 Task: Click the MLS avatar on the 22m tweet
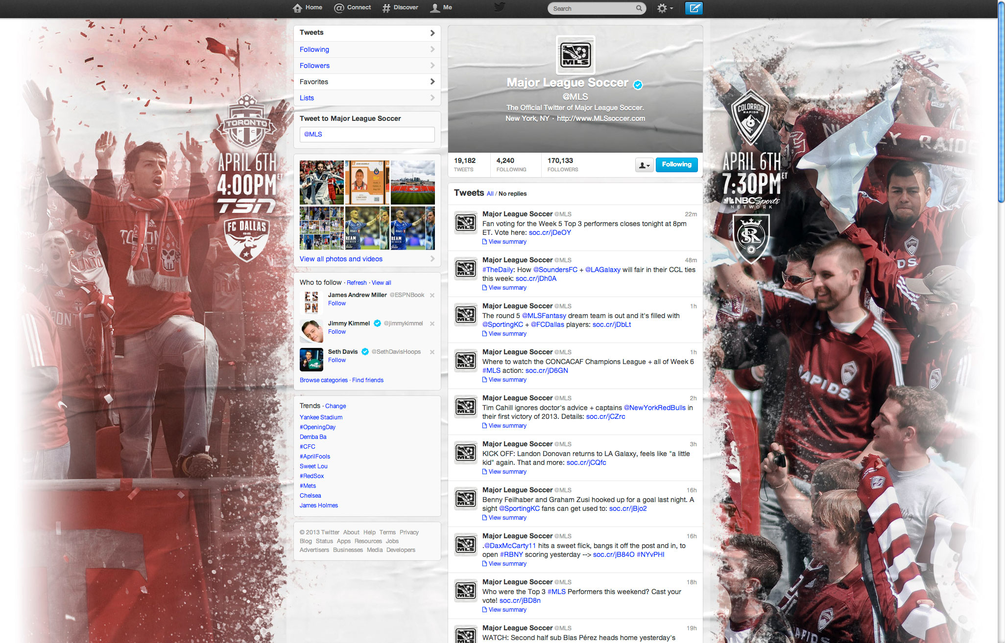(466, 223)
